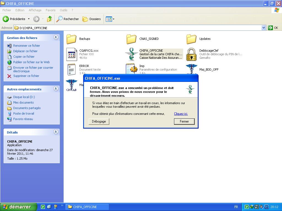
Task: Click the Cliquez ici link
Action: [x=181, y=114]
